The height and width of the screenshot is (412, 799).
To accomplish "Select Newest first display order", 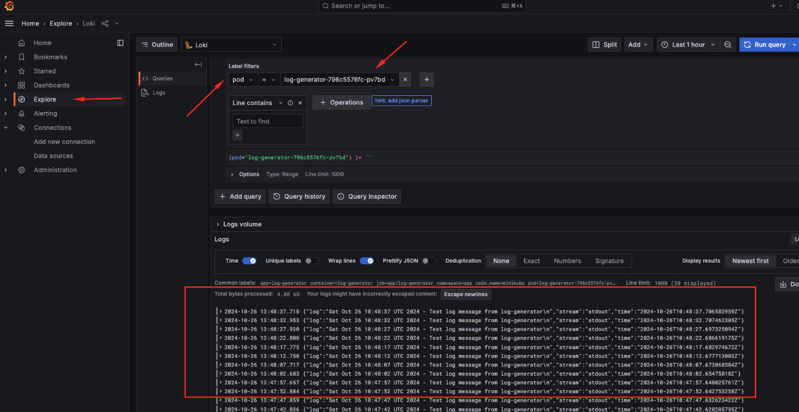I will click(750, 261).
